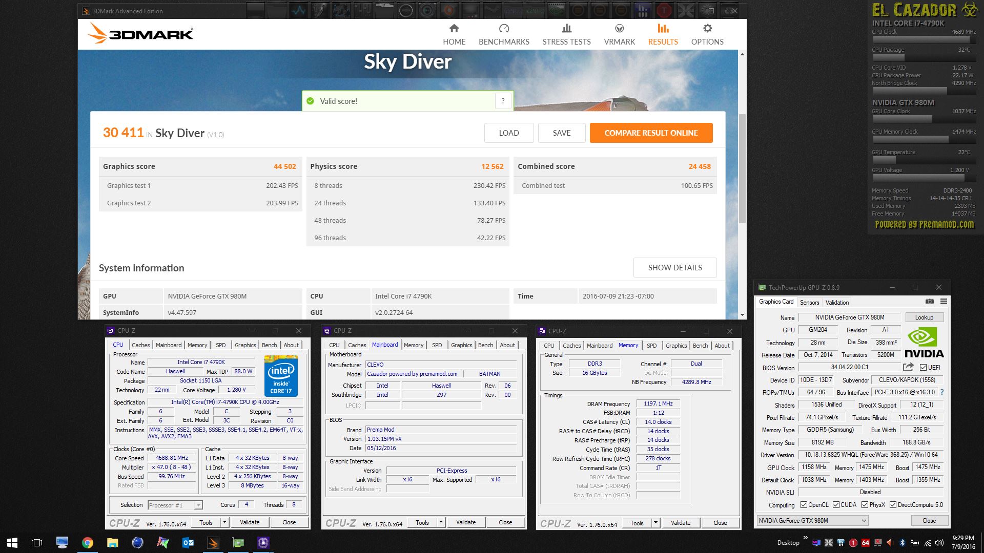Click the SAVE result button
984x553 pixels.
[x=562, y=133]
